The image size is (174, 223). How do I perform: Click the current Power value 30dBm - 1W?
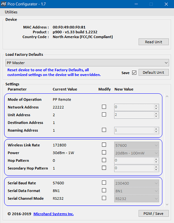pos(64,153)
